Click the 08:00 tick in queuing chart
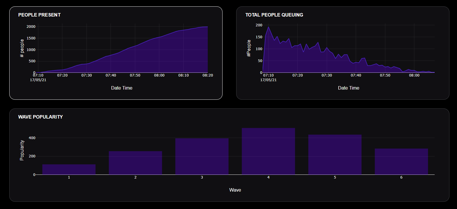Screen dimensions: 457x209 click(x=414, y=75)
